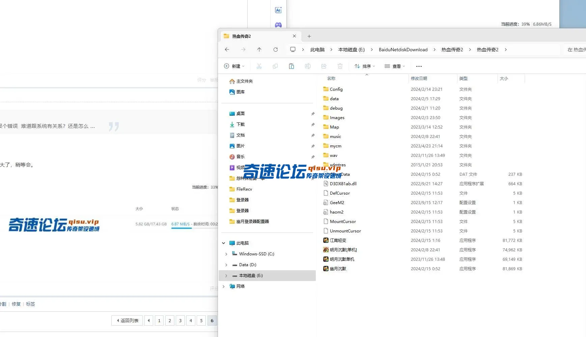Click the Share icon in toolbar
The height and width of the screenshot is (337, 586).
tap(324, 66)
